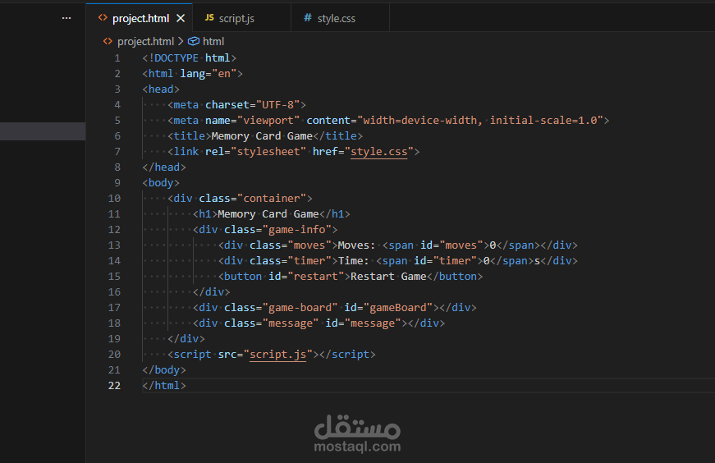Click the closing </head> tag
This screenshot has height=463, width=715.
coord(164,167)
